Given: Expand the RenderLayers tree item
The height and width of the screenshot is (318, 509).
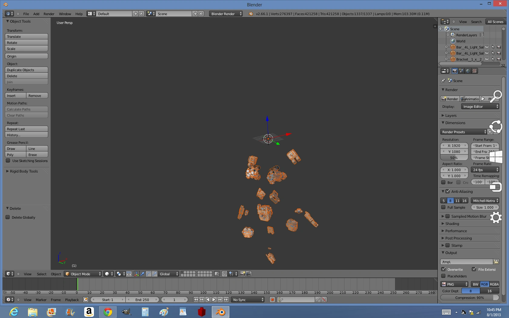Looking at the screenshot, I should pyautogui.click(x=448, y=35).
